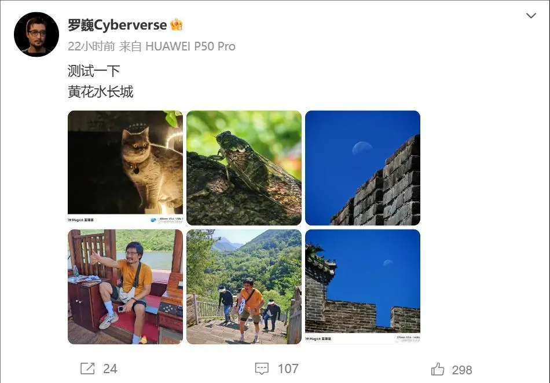Click the profile avatar of 罗巍Cyberverse
Viewport: 550px width, 383px height.
[x=36, y=34]
